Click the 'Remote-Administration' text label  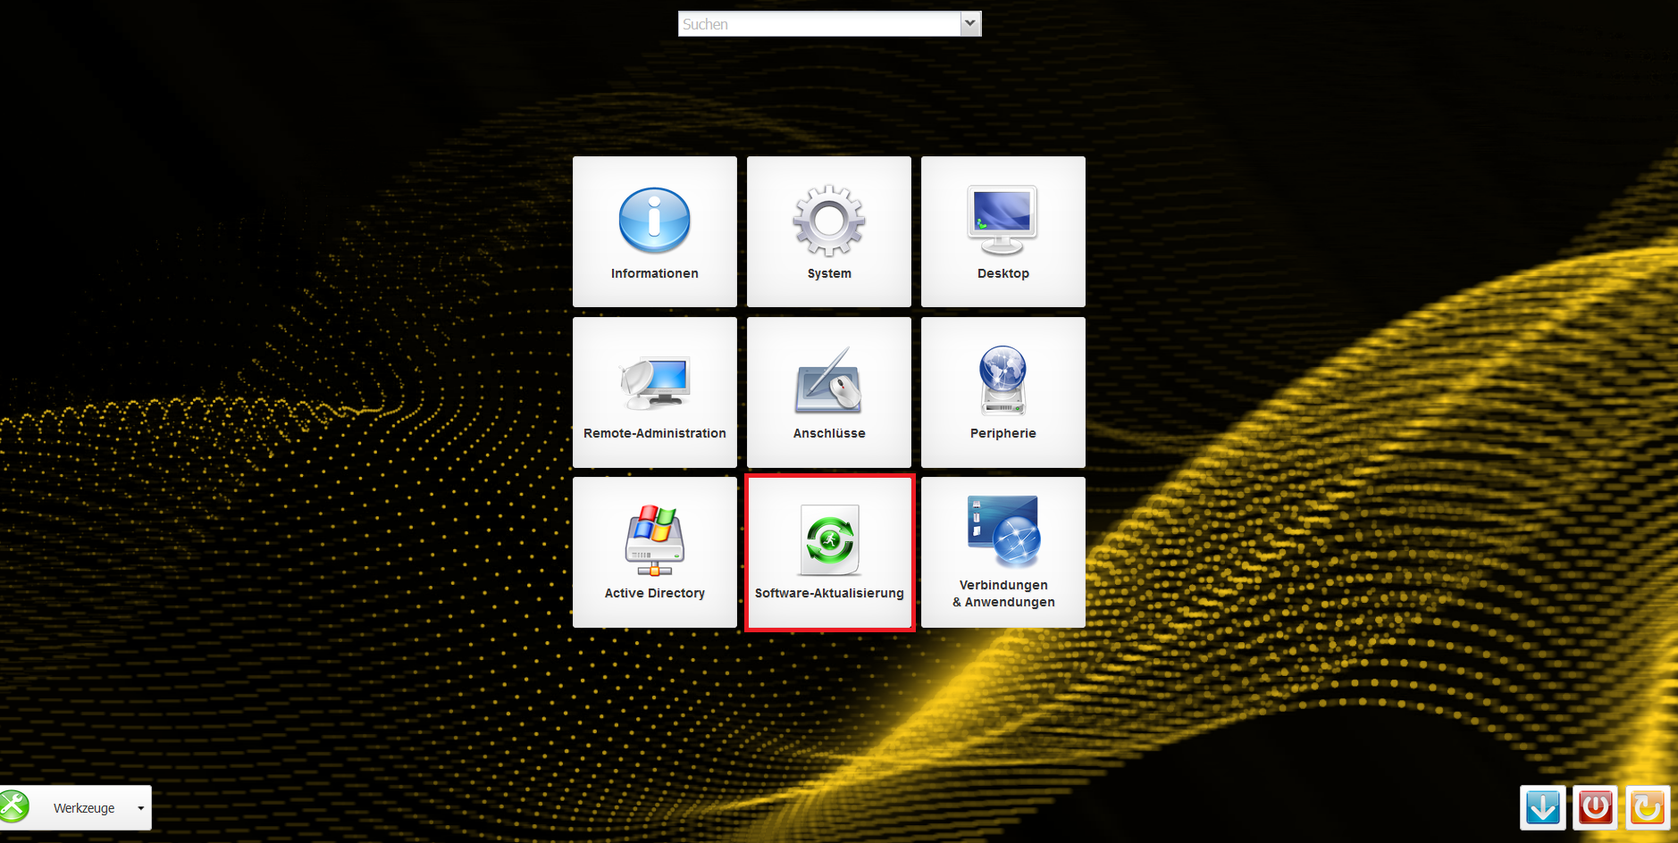(654, 433)
